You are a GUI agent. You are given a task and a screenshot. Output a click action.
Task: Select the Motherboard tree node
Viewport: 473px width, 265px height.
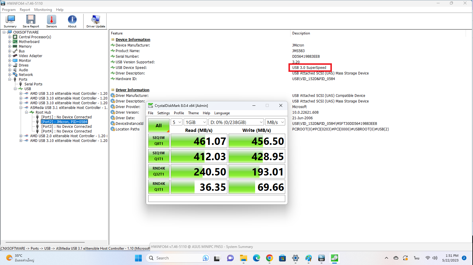(29, 42)
